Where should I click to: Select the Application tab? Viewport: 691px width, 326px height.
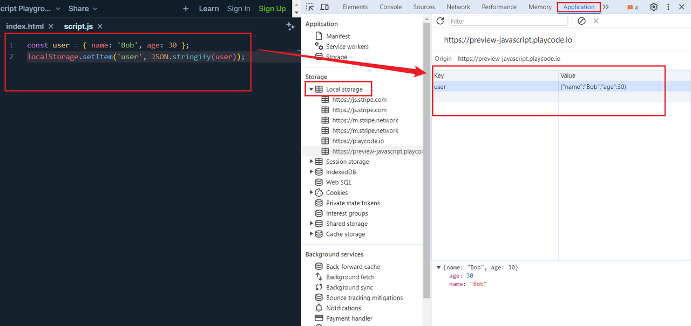[579, 7]
